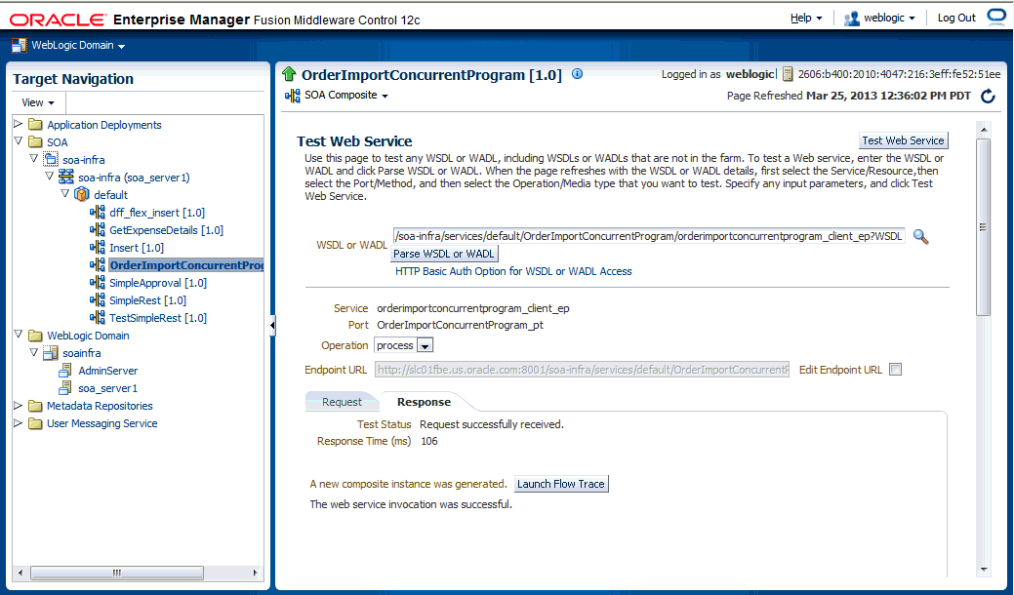Select the Response tab
1014x595 pixels.
[424, 402]
